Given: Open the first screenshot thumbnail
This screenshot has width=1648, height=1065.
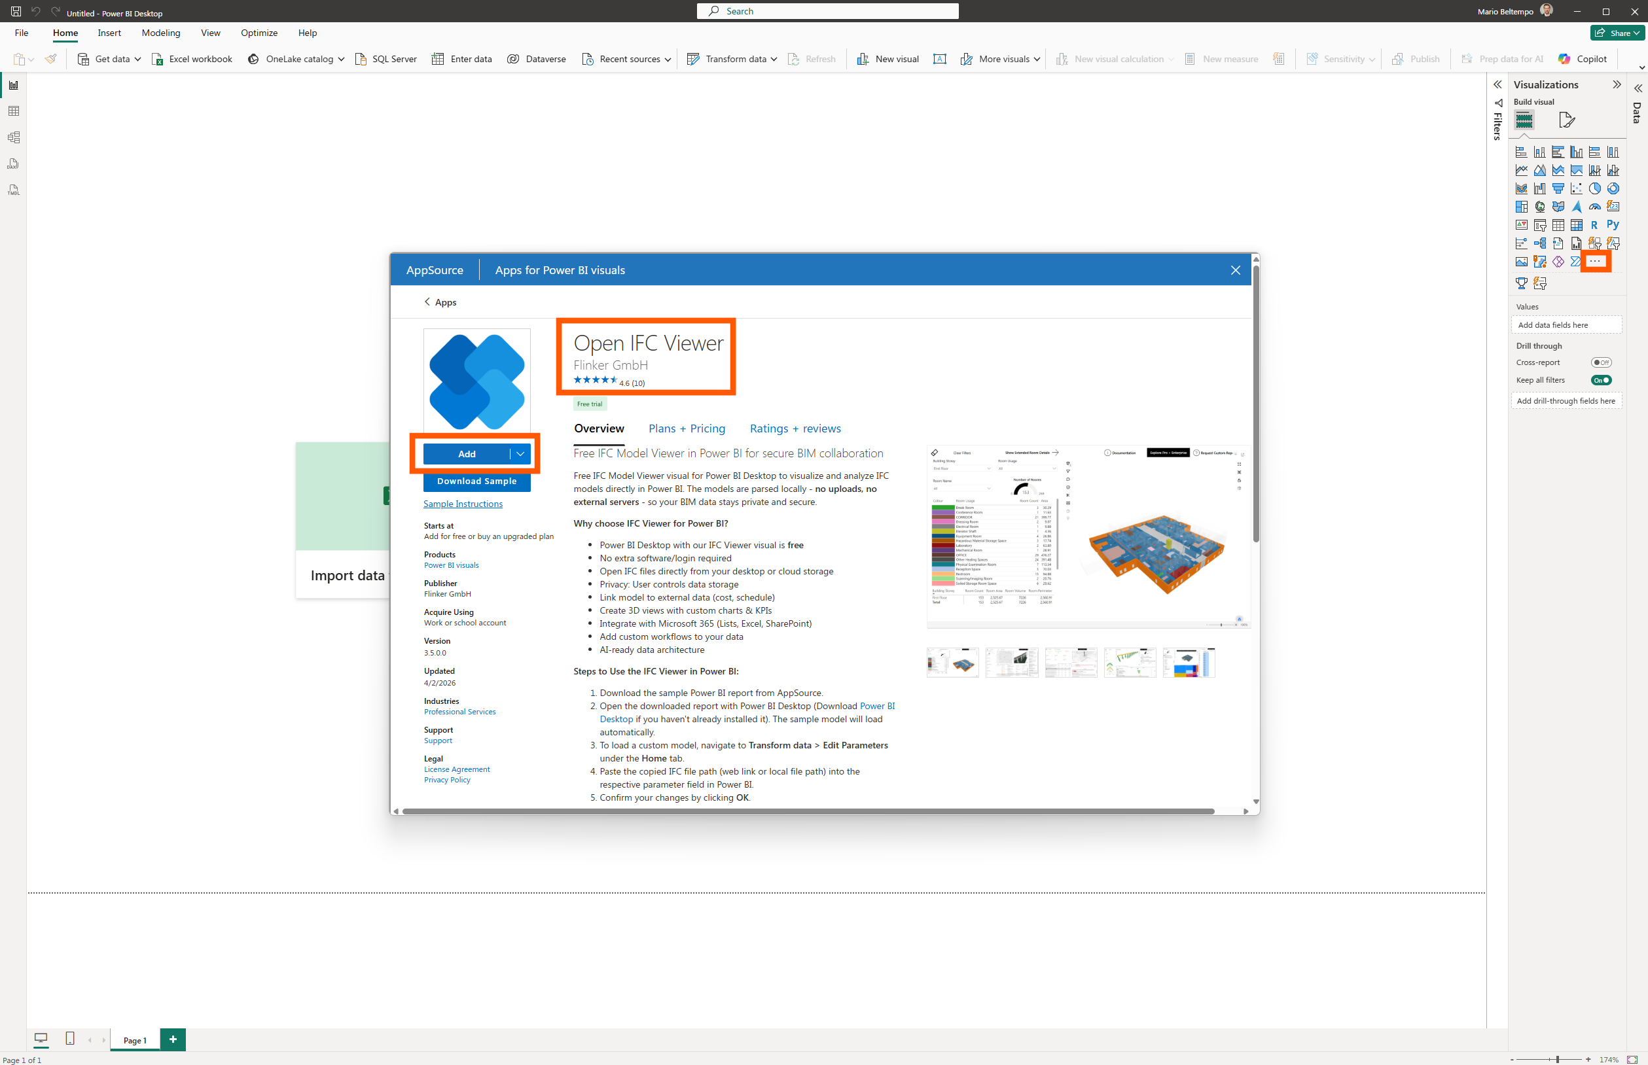Looking at the screenshot, I should tap(953, 663).
